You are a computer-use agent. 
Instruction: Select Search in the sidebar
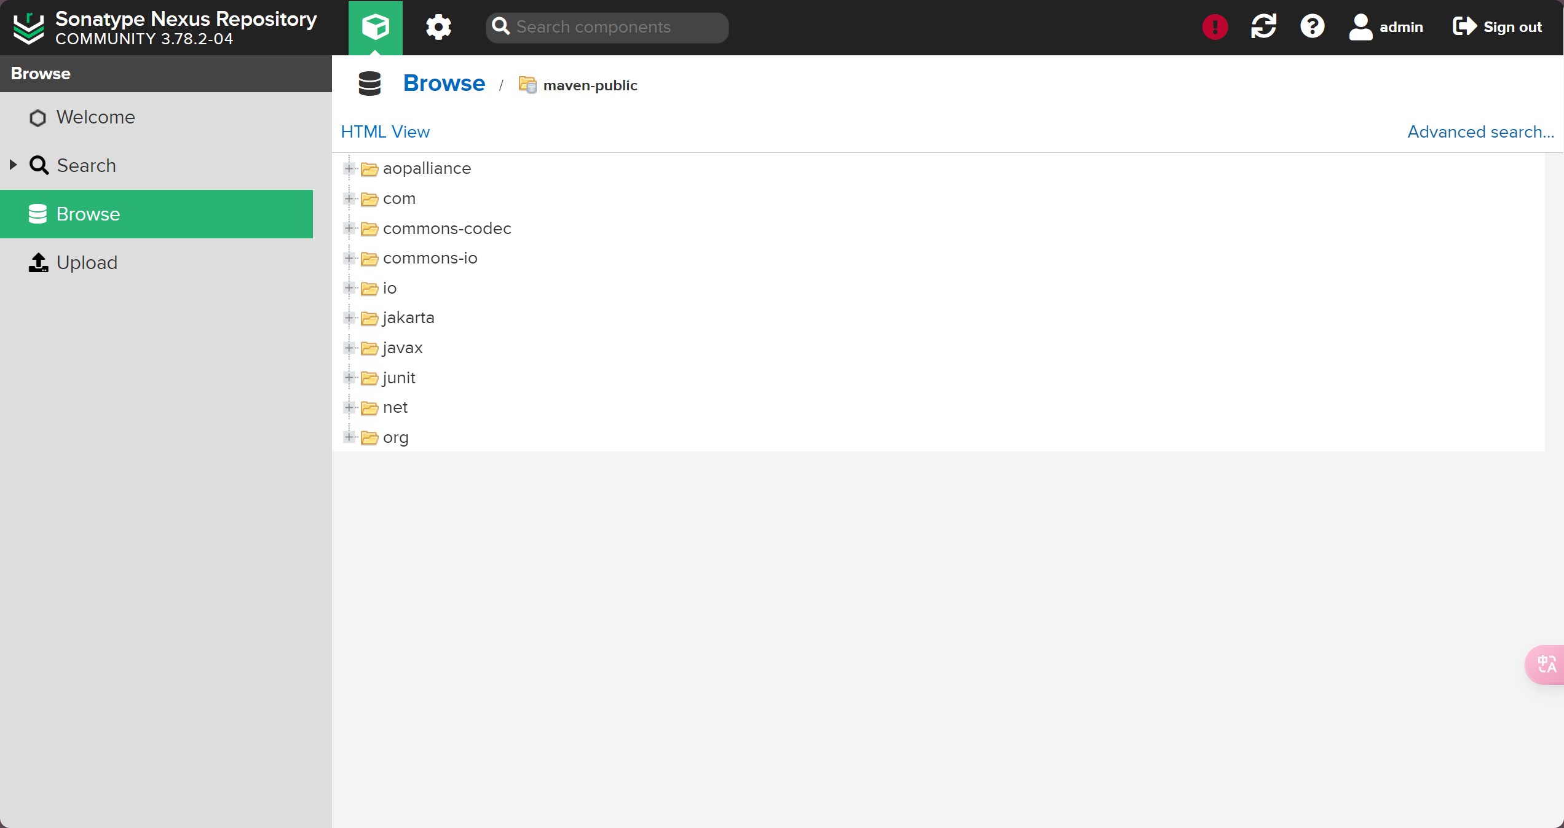(157, 165)
